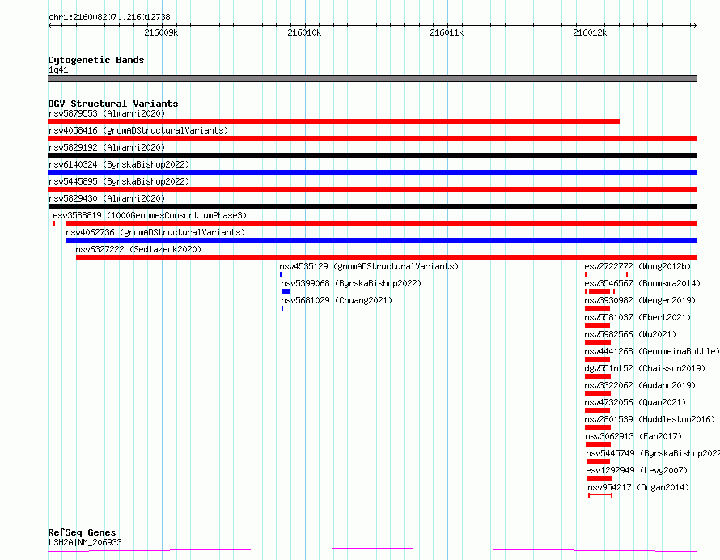Select nsv5829430 (Almarri2020) label

[107, 198]
